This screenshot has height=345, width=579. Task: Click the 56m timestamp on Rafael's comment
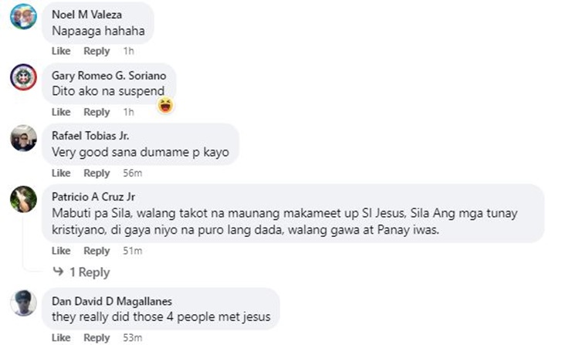click(x=132, y=173)
